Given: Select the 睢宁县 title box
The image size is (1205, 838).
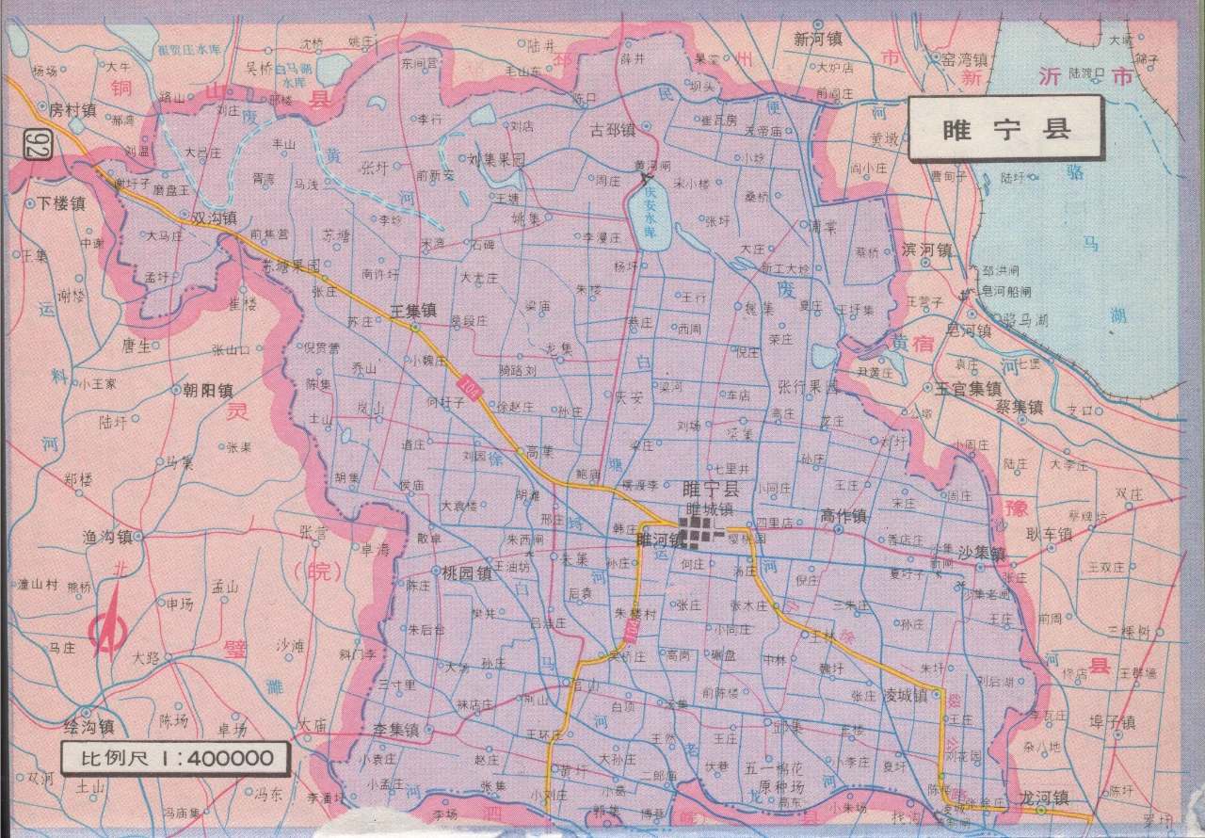Looking at the screenshot, I should 1006,129.
